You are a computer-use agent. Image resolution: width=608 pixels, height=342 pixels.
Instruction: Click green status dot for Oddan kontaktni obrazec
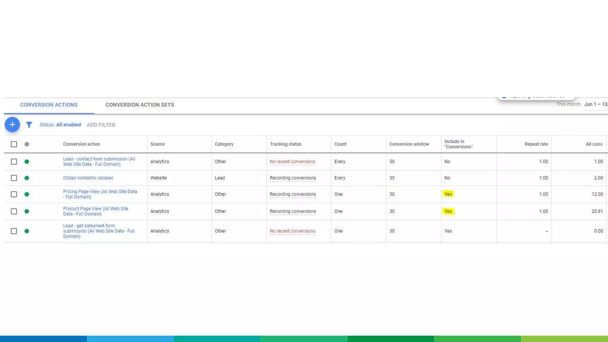coord(27,178)
